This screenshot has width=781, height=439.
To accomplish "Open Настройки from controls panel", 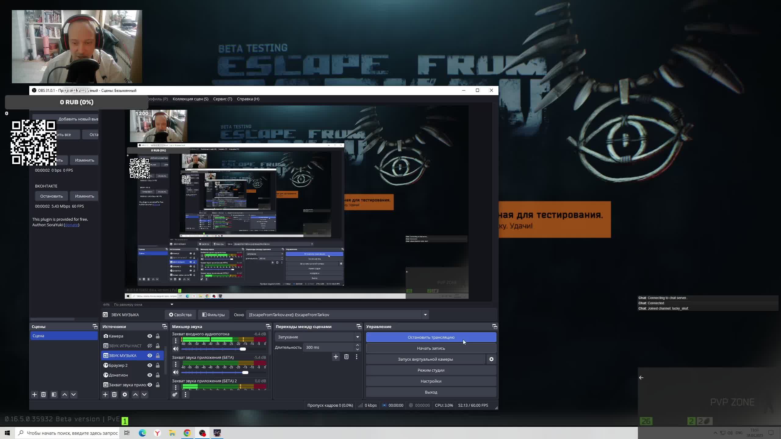I will click(x=431, y=381).
